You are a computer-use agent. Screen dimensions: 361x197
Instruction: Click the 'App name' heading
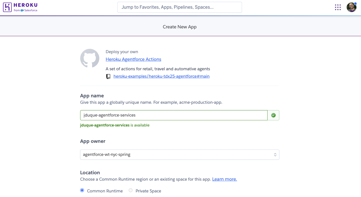pos(92,96)
